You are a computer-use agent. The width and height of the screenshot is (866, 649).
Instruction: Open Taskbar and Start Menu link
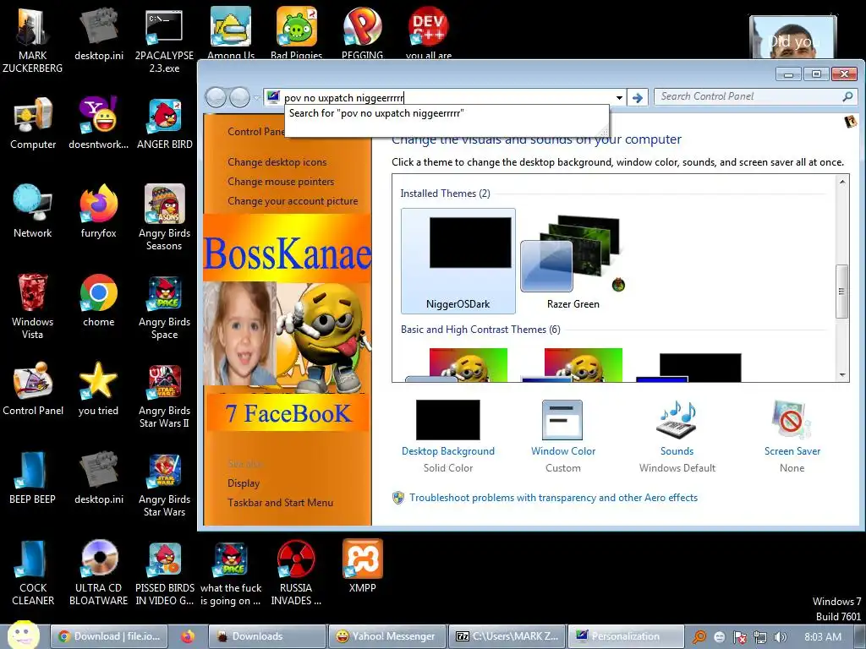(280, 503)
